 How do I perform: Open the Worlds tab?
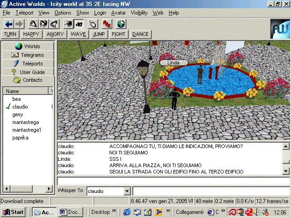[x=28, y=46]
